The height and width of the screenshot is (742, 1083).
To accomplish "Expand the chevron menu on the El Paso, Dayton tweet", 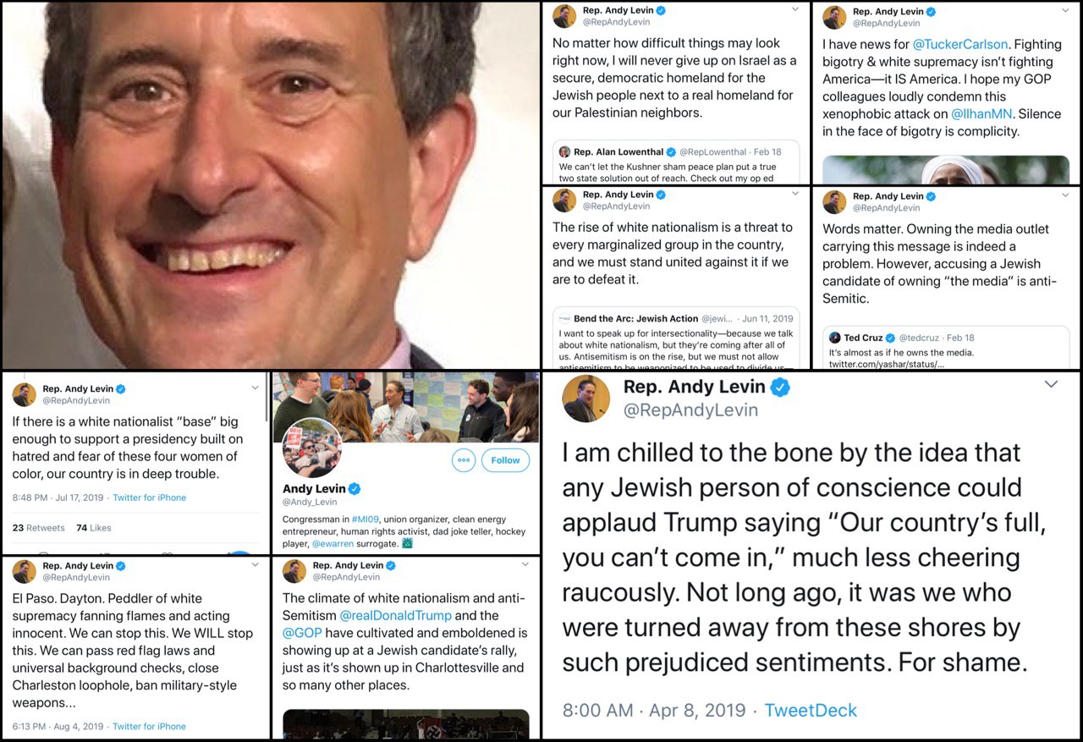I will (256, 565).
